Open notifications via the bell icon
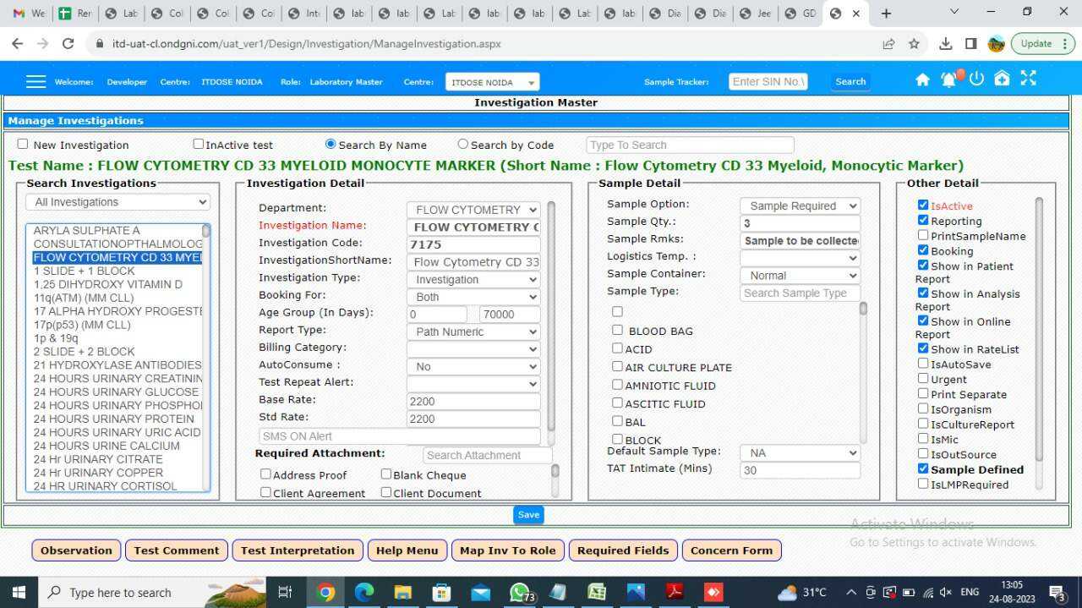The width and height of the screenshot is (1082, 608). [948, 79]
